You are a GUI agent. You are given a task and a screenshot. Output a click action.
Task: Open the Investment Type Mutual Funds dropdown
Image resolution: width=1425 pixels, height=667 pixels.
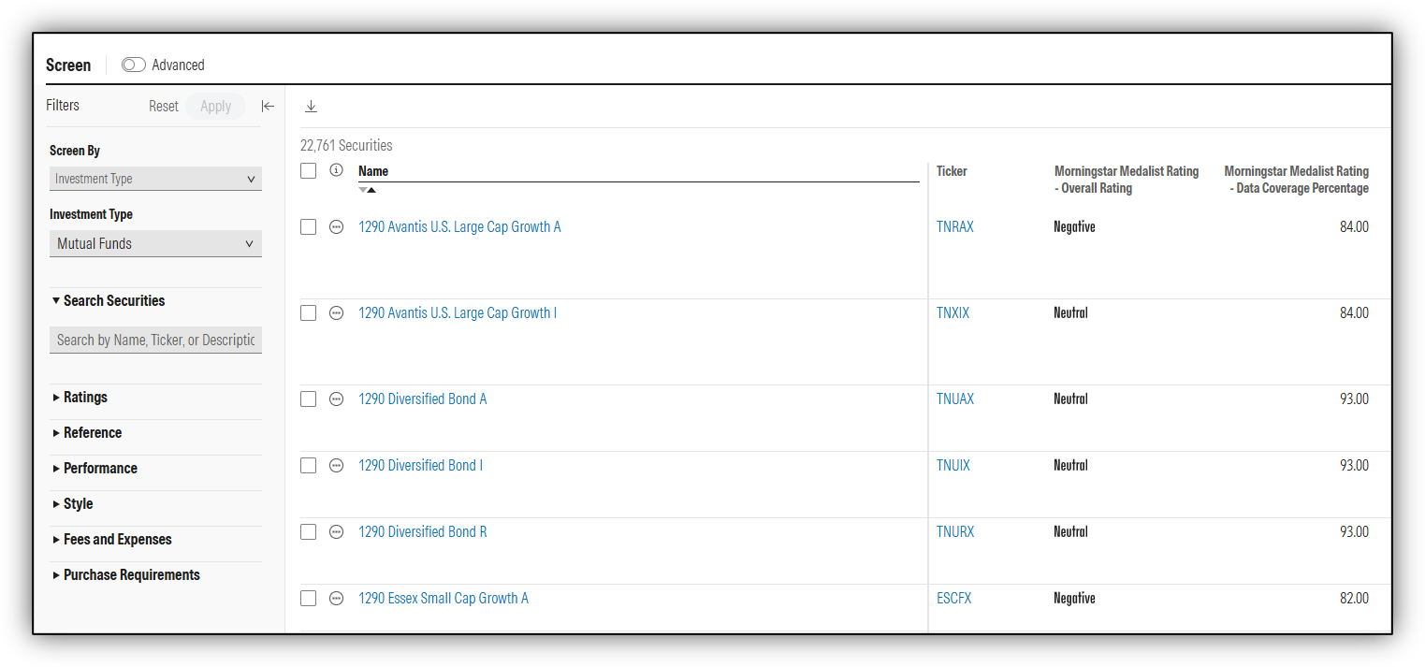155,243
